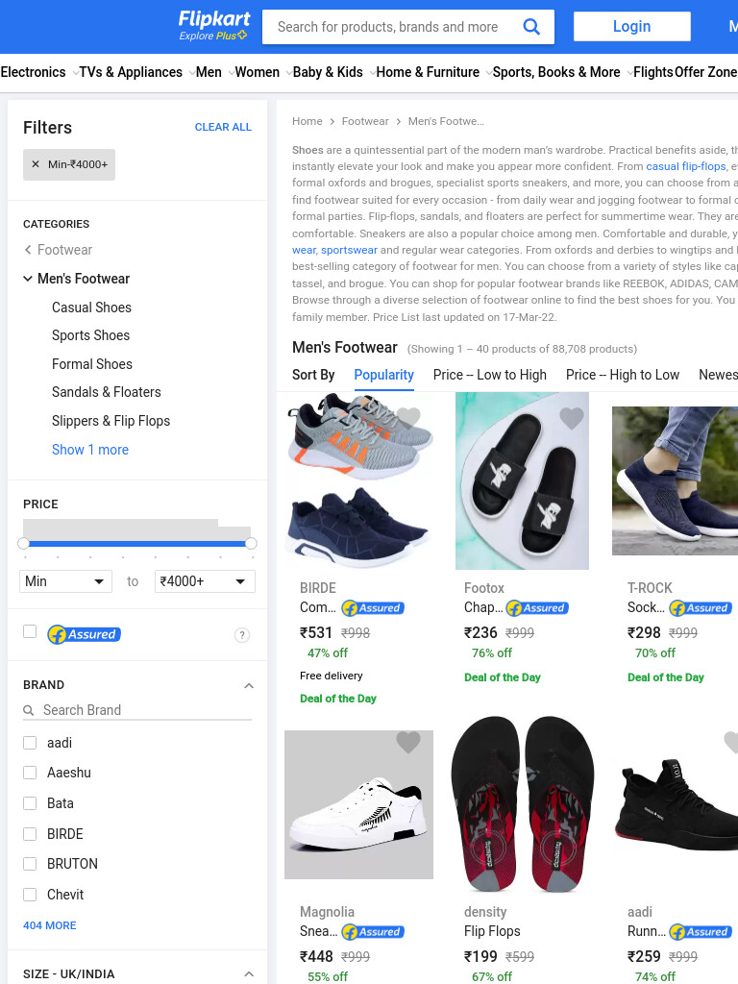738x984 pixels.
Task: Select Casual Shoes category
Action: tap(91, 307)
